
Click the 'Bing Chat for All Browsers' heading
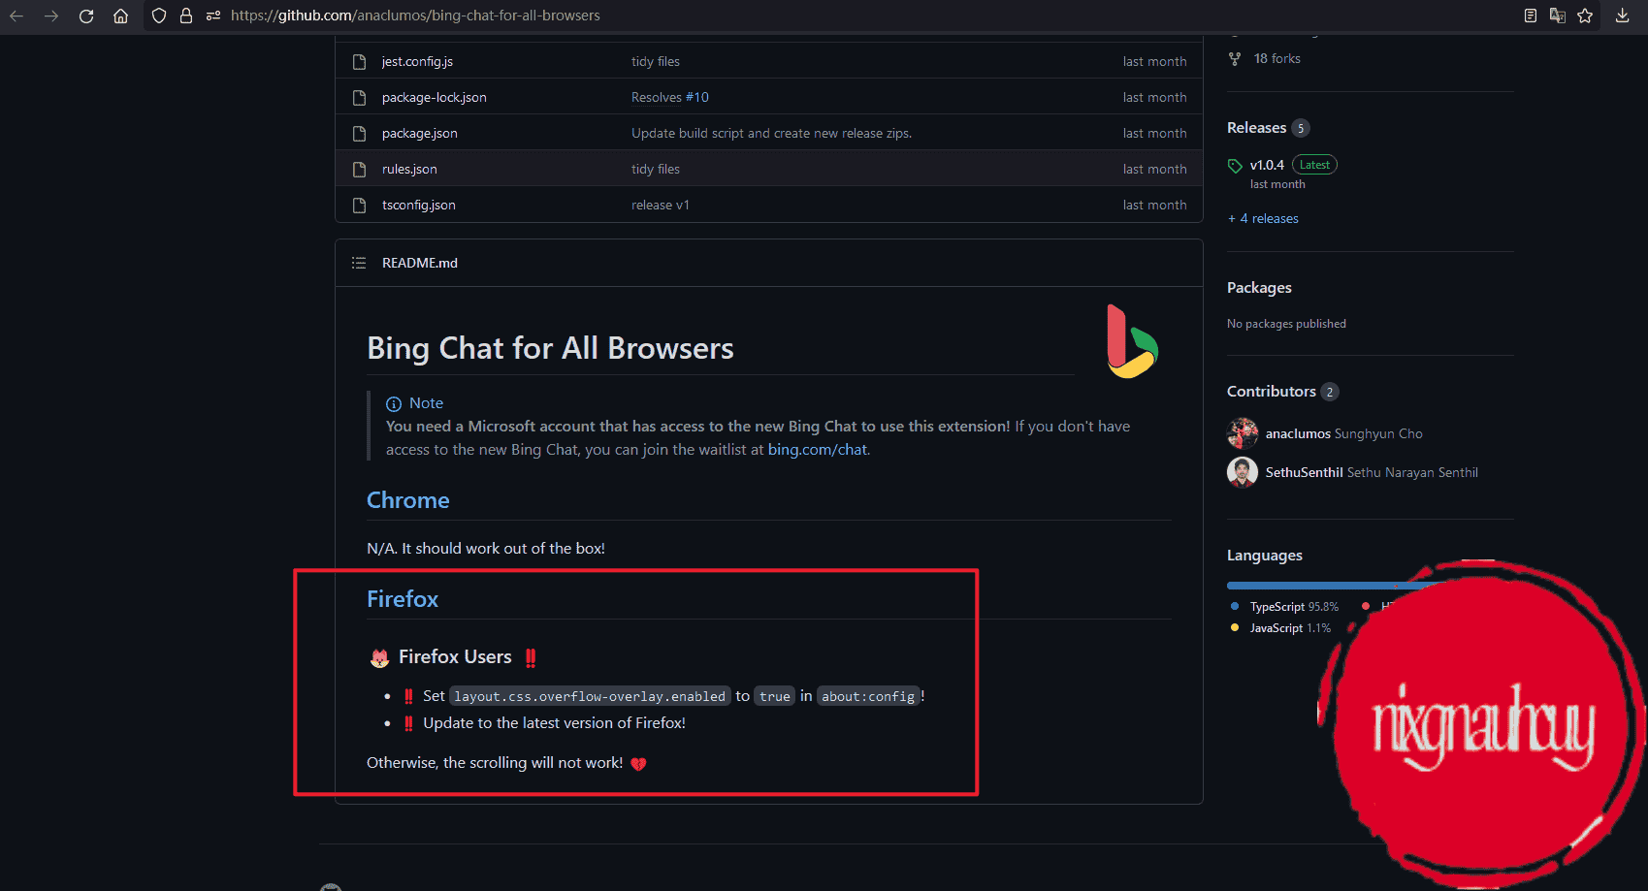click(x=550, y=348)
